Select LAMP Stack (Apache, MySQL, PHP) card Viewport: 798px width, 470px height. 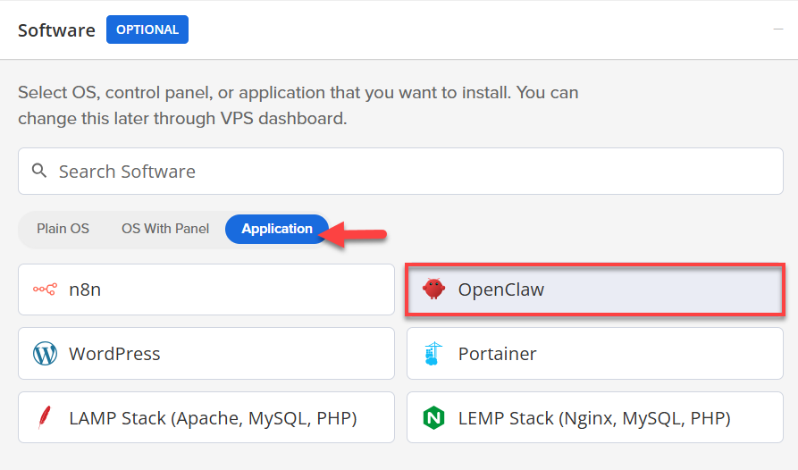[206, 417]
